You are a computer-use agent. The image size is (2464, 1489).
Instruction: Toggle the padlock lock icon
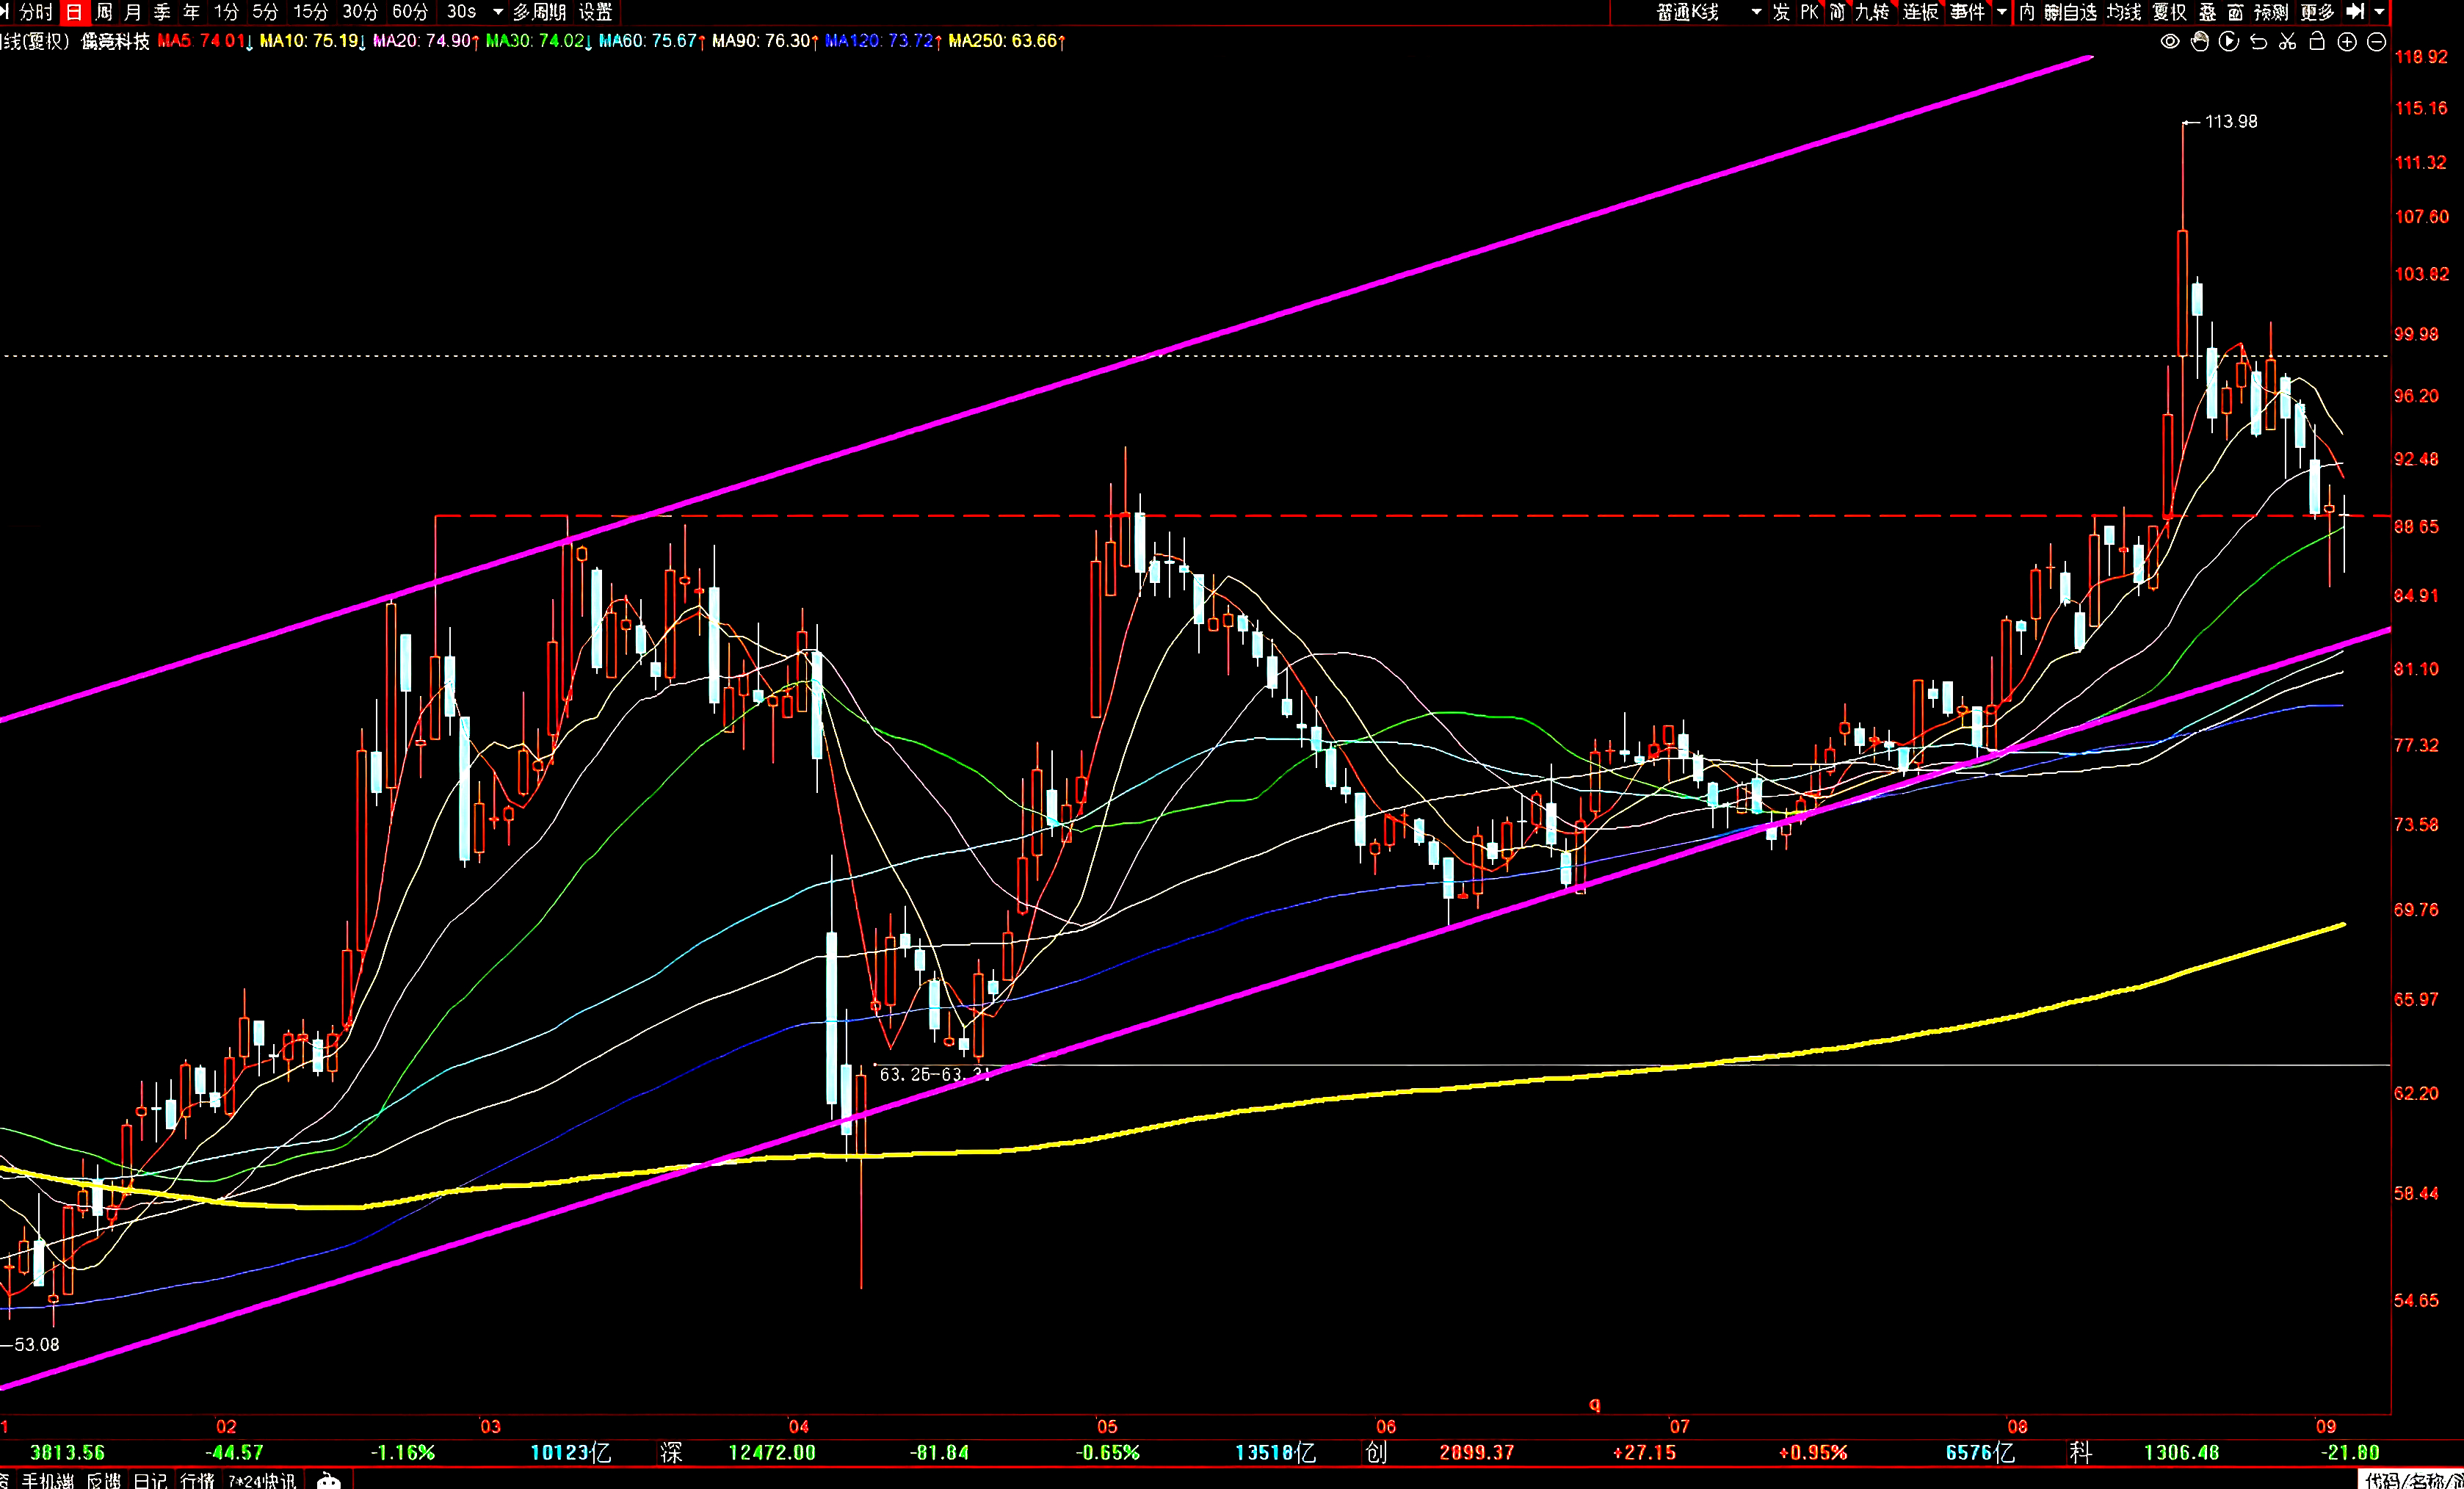[2317, 42]
